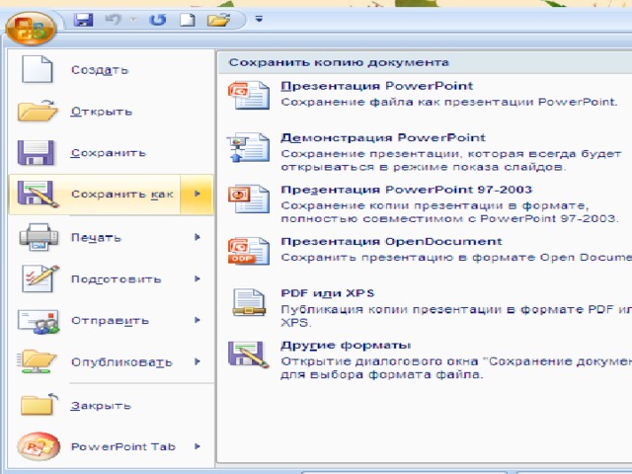Select Другие форматы save option
This screenshot has height=474, width=632.
tap(425, 359)
